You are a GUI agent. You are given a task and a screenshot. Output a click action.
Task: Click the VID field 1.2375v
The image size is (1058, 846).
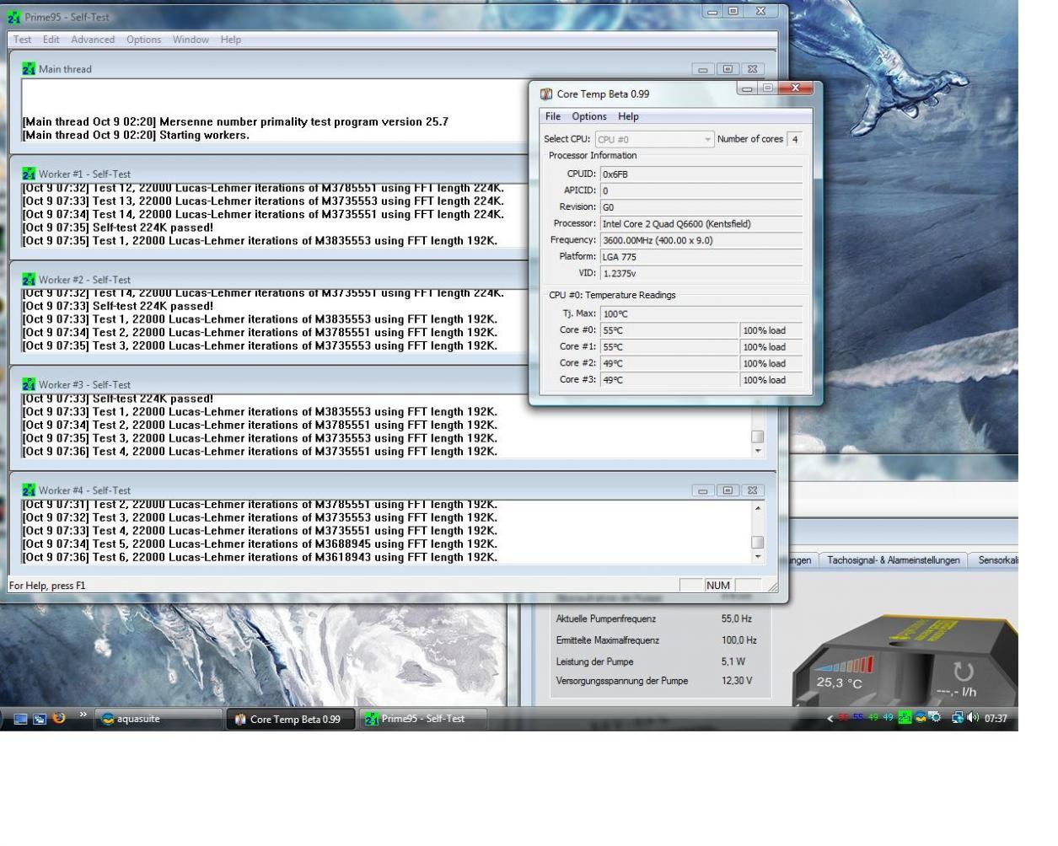click(701, 273)
